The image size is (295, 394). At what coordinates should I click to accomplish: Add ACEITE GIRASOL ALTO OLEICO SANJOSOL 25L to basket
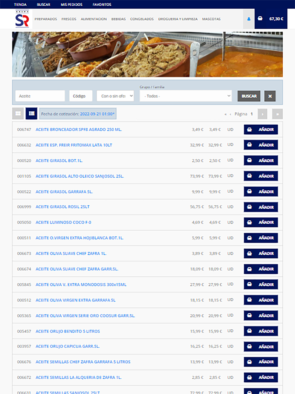261,176
